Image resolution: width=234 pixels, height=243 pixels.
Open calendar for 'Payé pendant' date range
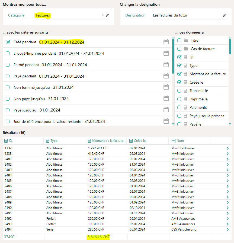166,76
